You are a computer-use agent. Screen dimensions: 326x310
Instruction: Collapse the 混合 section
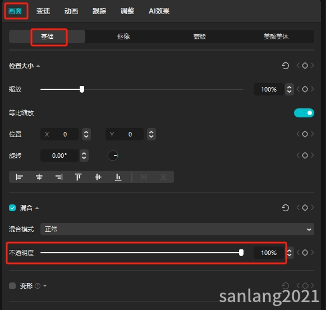coord(37,208)
